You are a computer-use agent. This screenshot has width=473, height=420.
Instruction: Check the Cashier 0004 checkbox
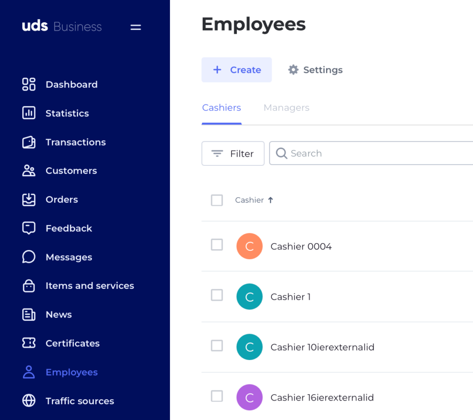click(217, 245)
